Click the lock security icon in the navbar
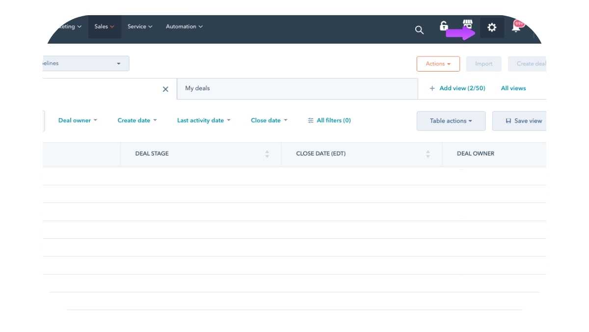The height and width of the screenshot is (332, 589). tap(444, 27)
